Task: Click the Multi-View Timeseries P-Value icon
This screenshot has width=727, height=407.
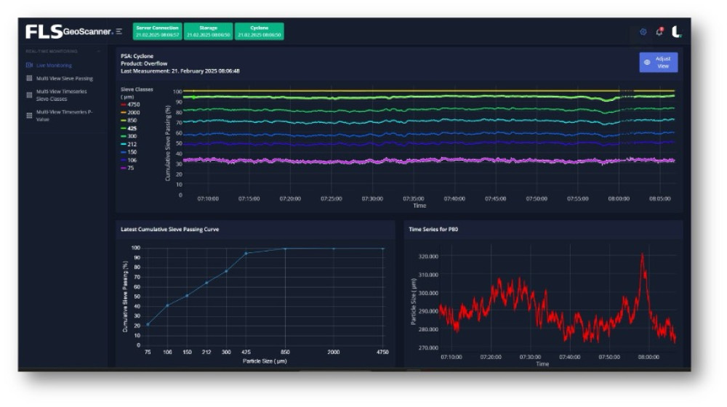Action: tap(29, 116)
